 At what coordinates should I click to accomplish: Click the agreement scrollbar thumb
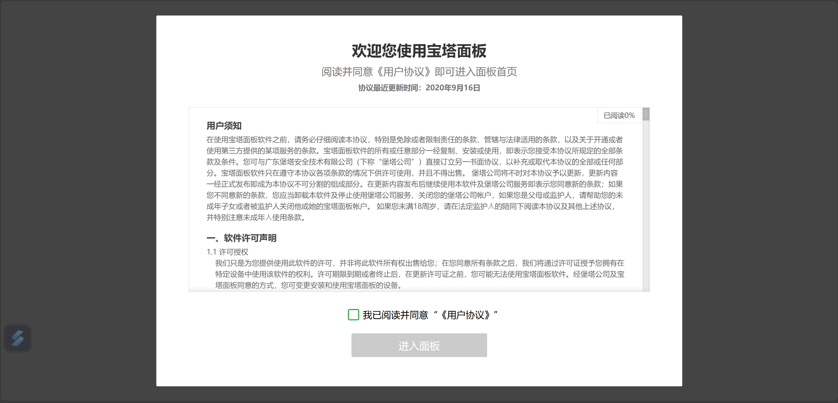(646, 114)
